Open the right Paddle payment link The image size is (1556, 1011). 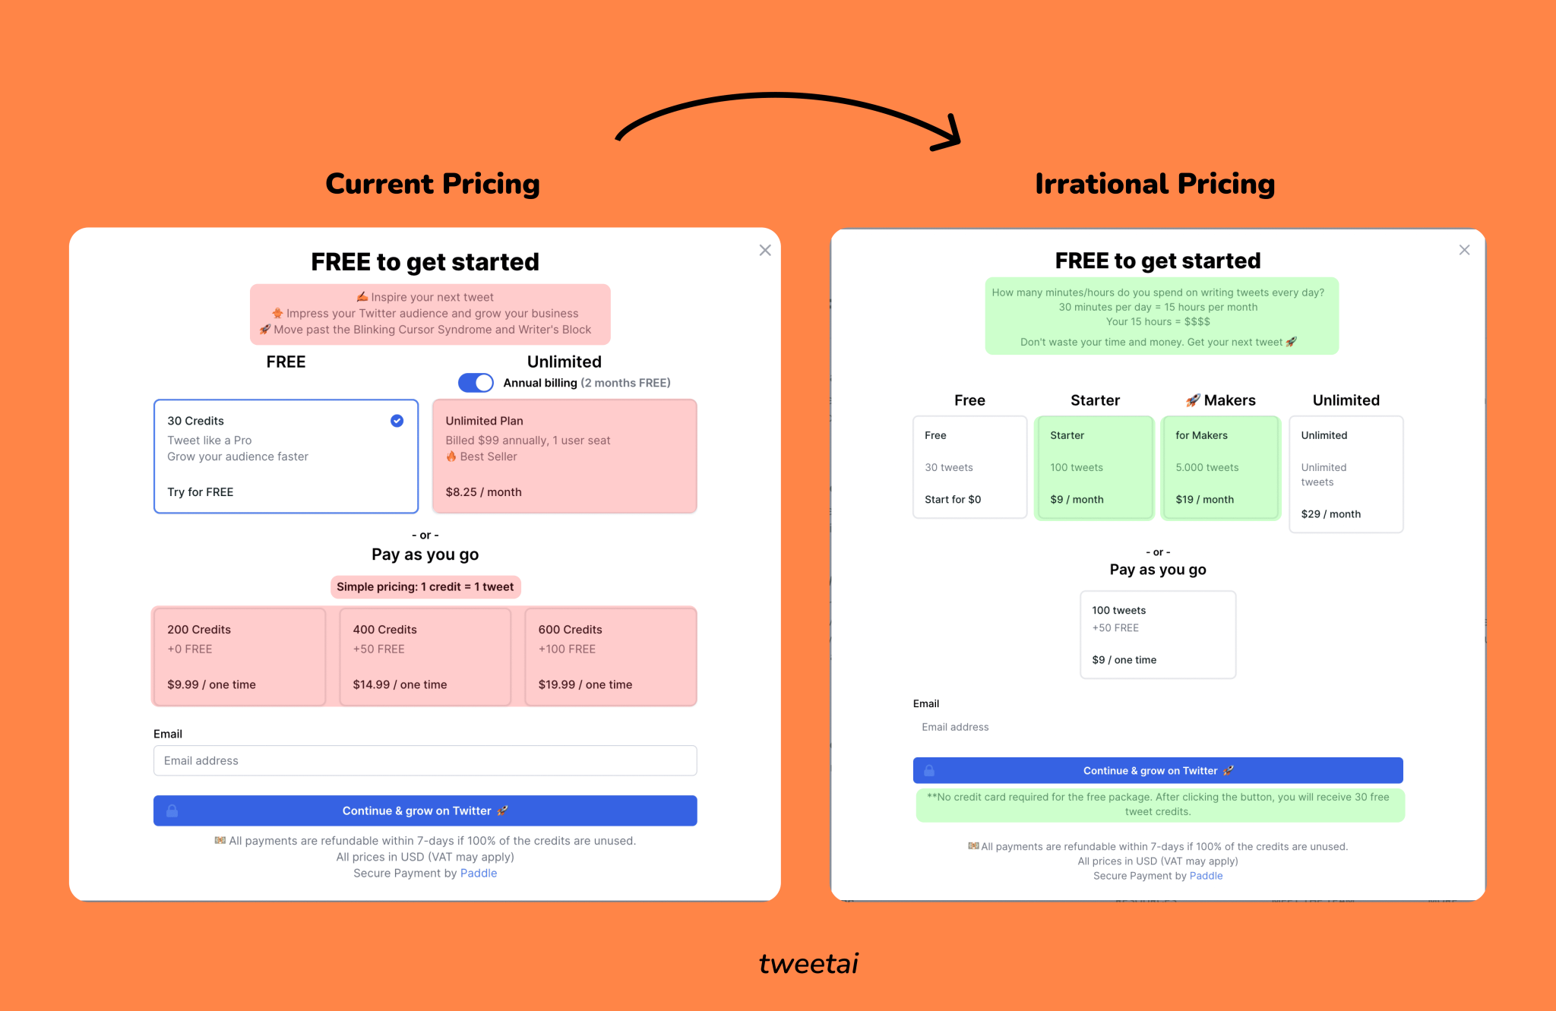tap(1206, 876)
